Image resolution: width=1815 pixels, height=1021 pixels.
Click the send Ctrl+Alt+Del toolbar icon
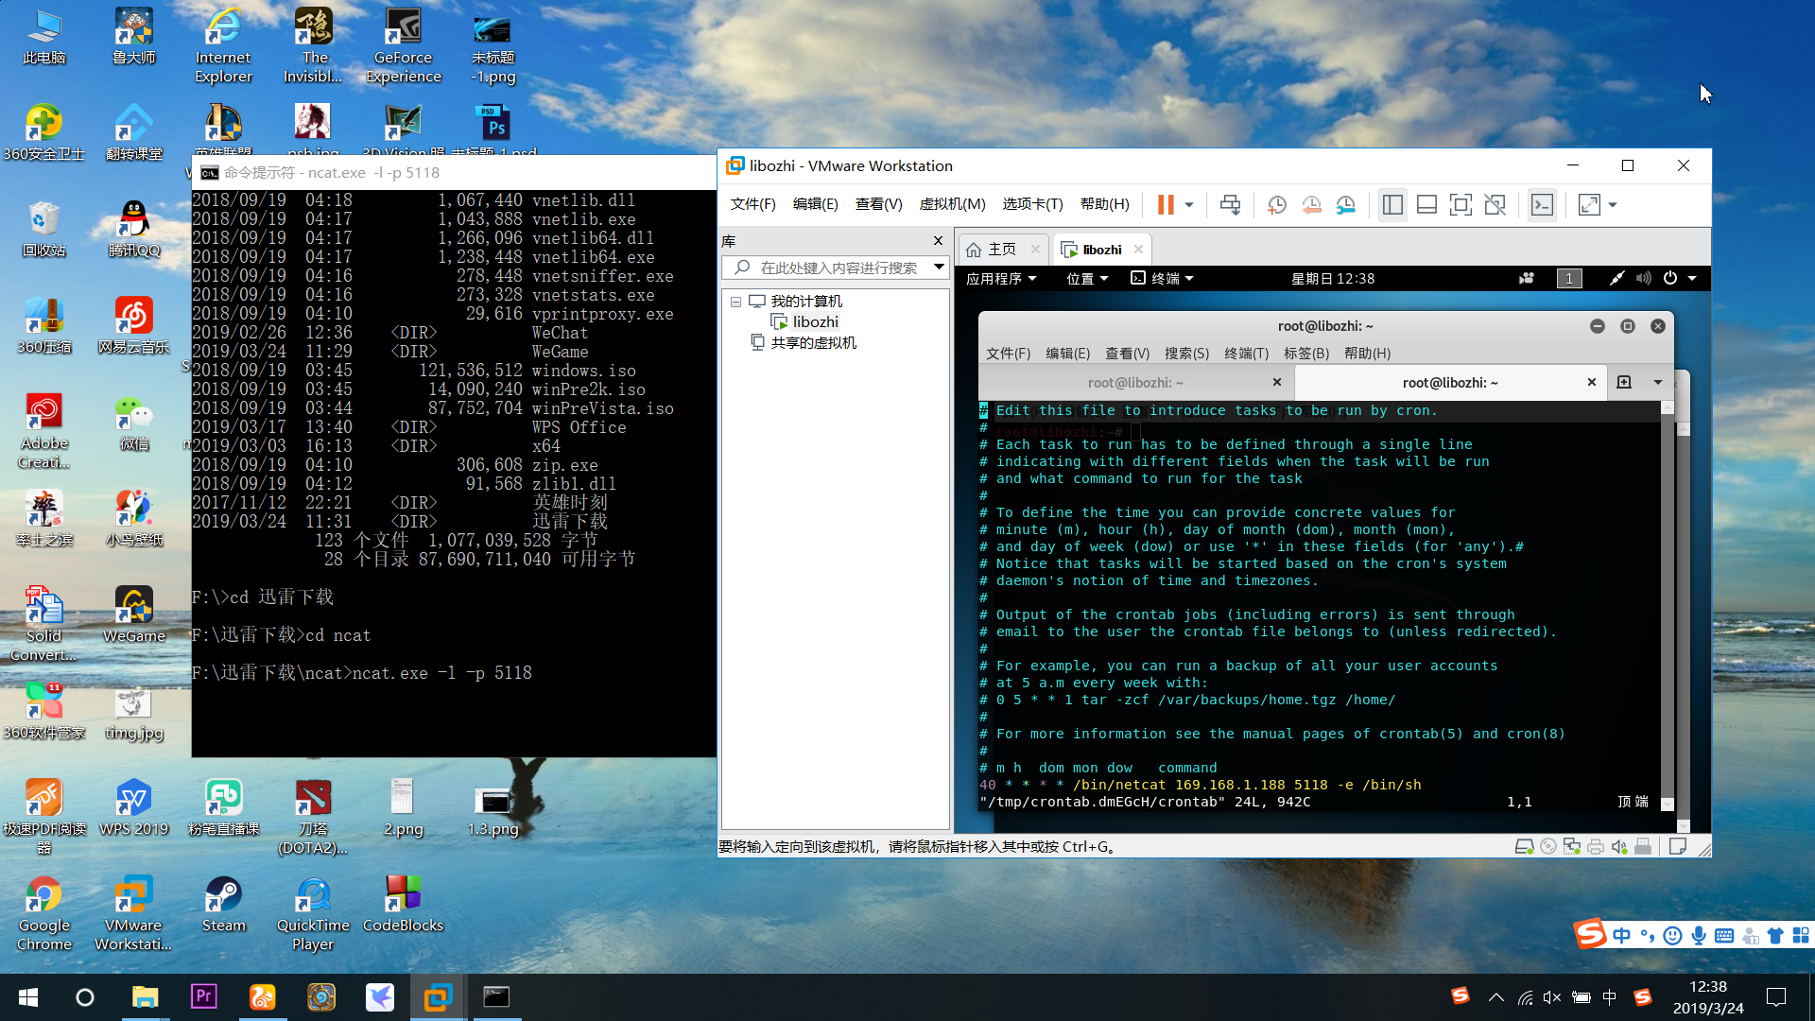click(1230, 204)
